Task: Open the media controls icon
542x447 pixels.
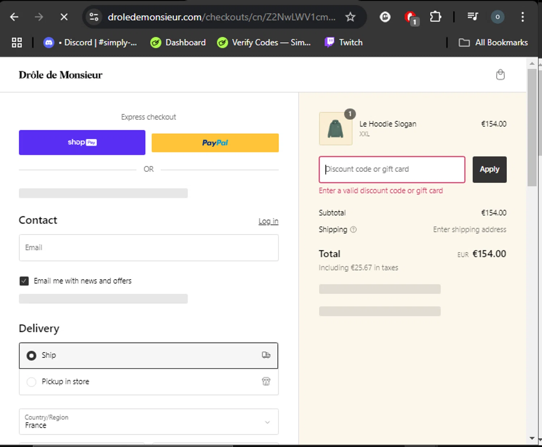Action: (x=473, y=17)
